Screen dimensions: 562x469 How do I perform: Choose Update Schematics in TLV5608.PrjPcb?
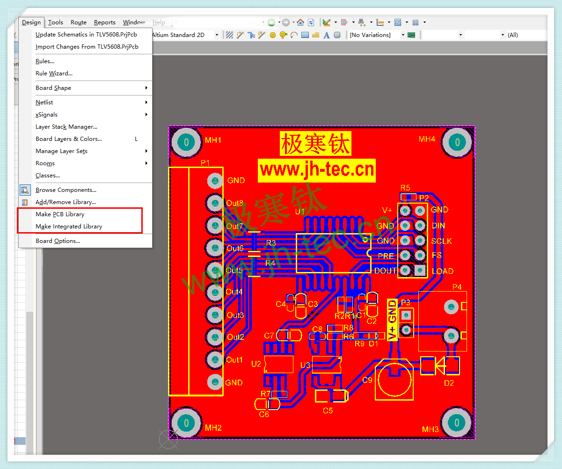[x=86, y=35]
